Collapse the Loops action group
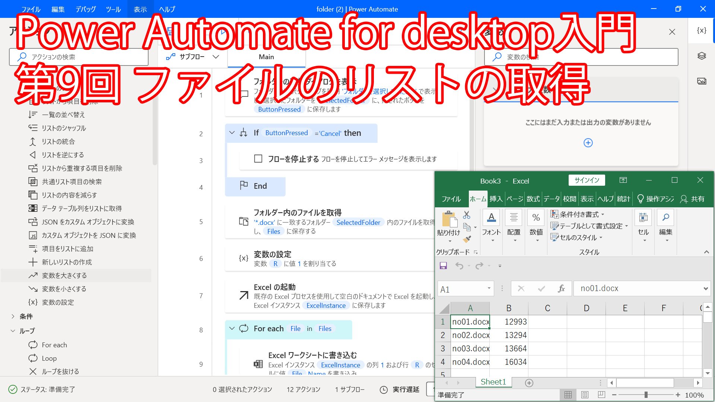This screenshot has width=715, height=402. [x=13, y=331]
